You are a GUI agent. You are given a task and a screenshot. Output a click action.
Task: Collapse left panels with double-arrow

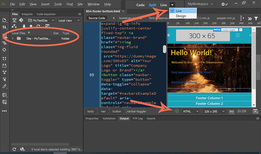(x=13, y=10)
